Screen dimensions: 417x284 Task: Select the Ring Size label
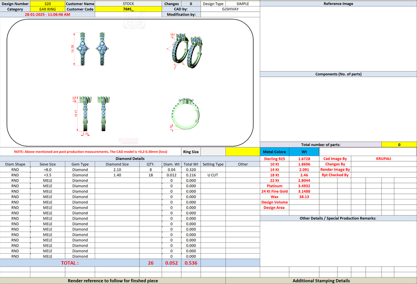[191, 152]
